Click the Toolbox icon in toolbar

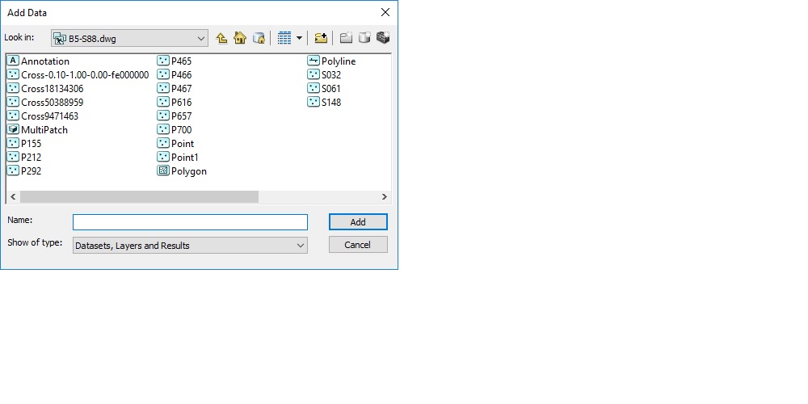(383, 38)
